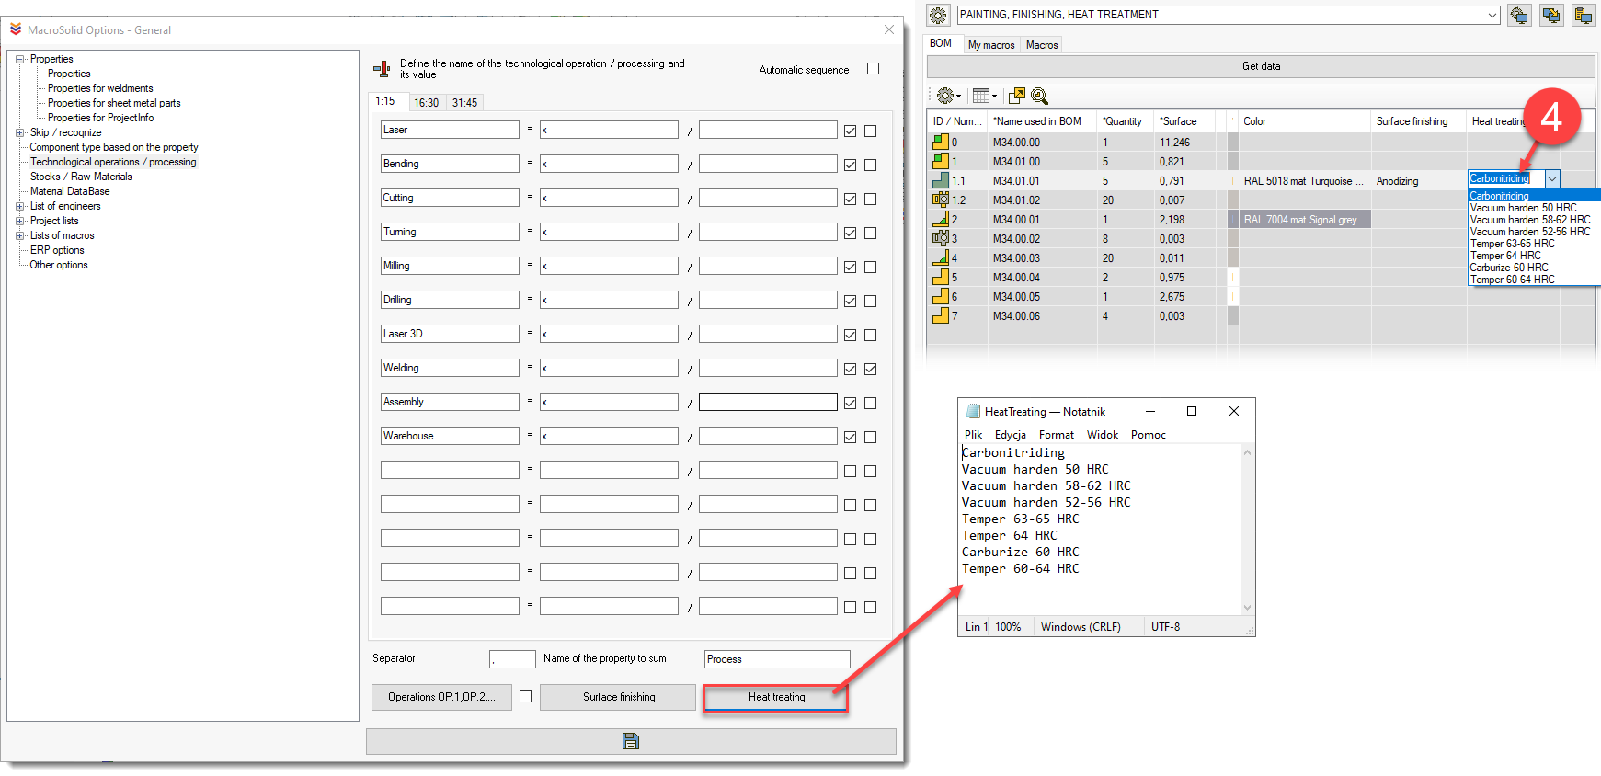Uncheck the first checkbox in the Assembly row
This screenshot has height=776, width=1601.
click(850, 403)
